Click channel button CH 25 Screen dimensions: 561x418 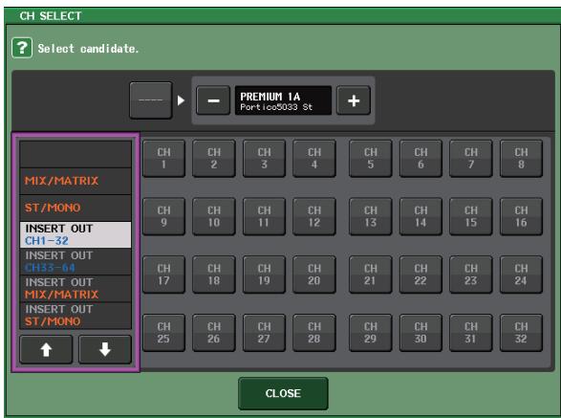click(x=163, y=333)
